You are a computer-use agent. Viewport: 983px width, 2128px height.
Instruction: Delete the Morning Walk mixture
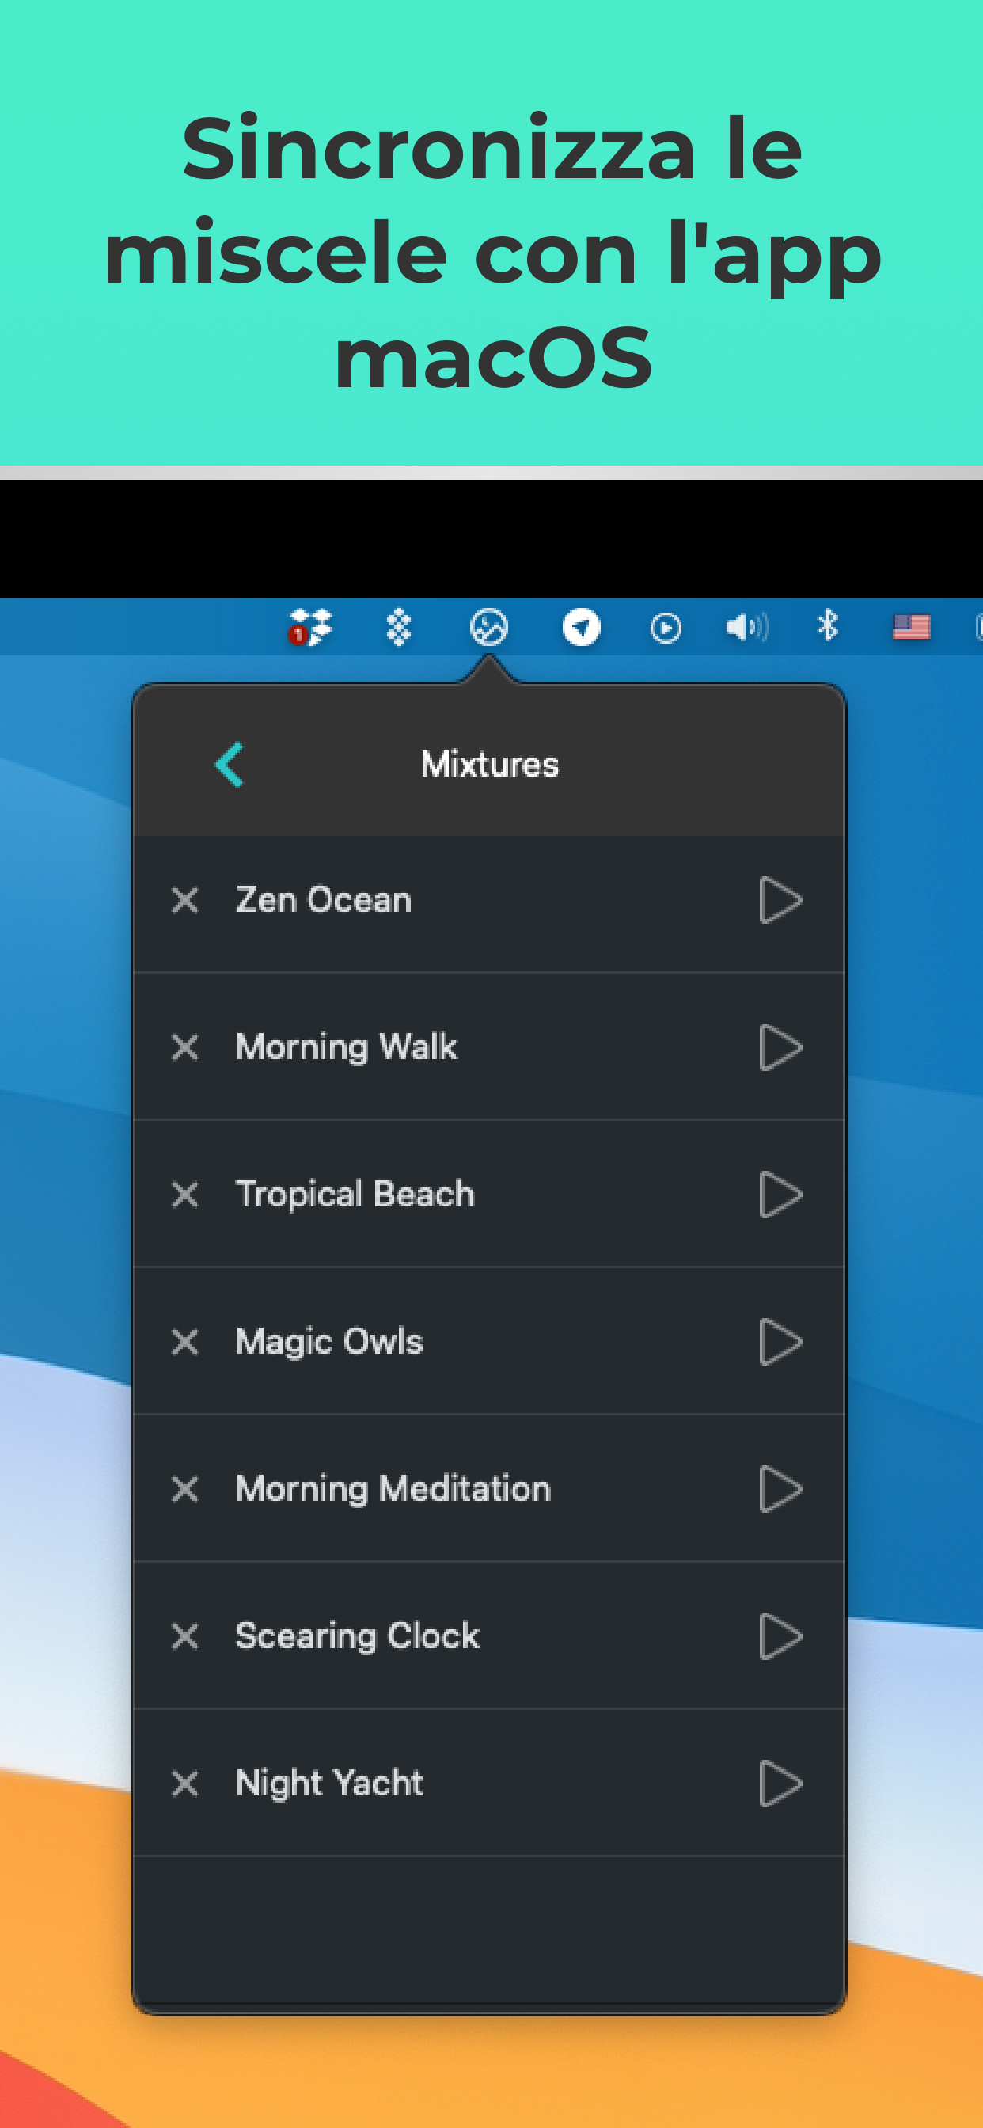coord(185,1047)
